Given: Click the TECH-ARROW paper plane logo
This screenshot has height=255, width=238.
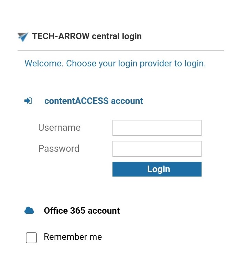Looking at the screenshot, I should 23,36.
